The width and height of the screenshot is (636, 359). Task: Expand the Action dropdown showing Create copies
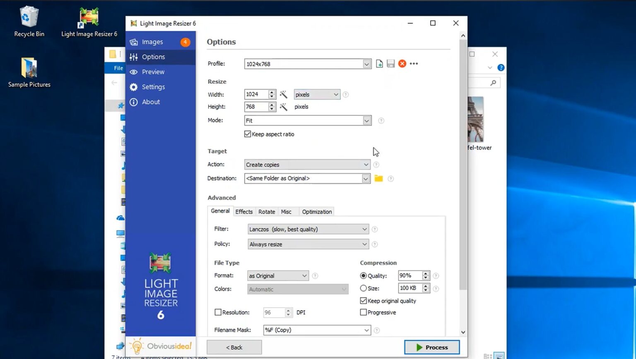365,164
